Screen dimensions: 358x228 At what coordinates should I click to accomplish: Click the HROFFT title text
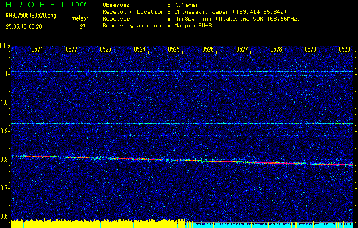click(36, 5)
